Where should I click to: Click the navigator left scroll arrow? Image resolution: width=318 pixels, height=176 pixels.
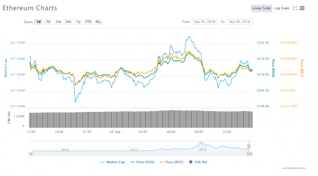30,154
